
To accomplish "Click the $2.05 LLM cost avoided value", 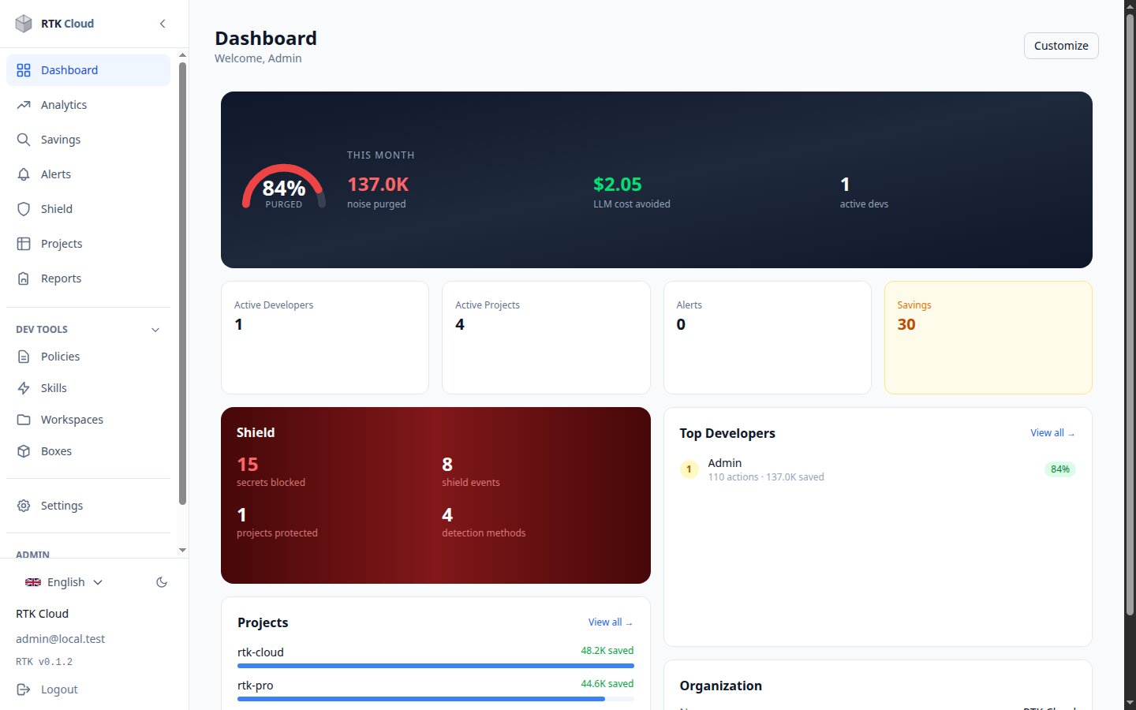I will tap(618, 185).
